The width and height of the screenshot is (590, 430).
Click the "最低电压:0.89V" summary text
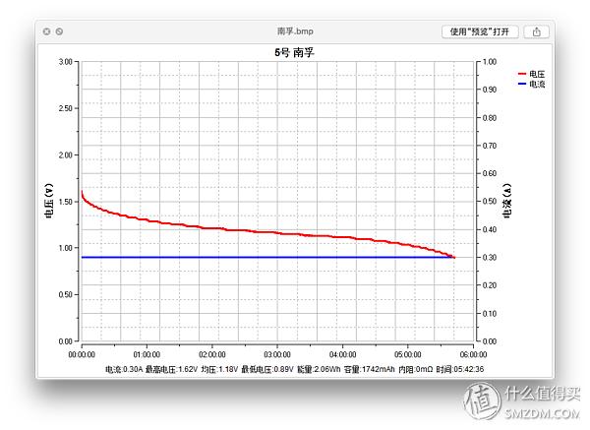pos(267,369)
